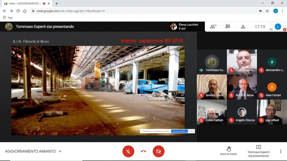This screenshot has height=161, width=287.
Task: Click Tommaso Esperti sta presentando button
Action: click(258, 151)
